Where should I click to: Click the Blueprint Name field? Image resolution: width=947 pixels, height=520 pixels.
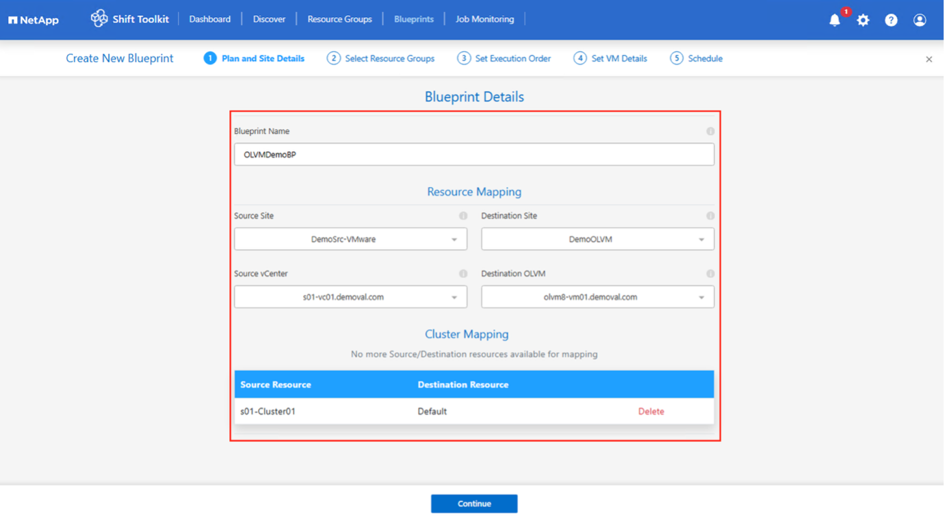[476, 155]
